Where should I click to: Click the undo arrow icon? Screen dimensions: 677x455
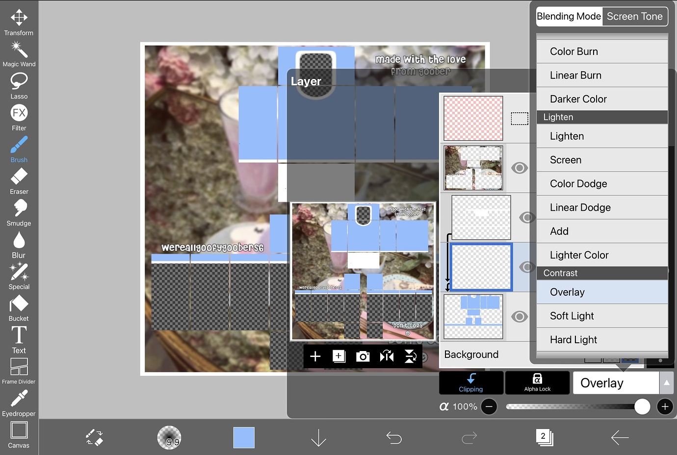tap(394, 437)
